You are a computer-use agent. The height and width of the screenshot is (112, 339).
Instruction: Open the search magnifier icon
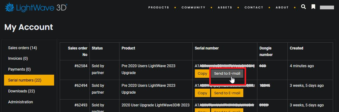tap(304, 7)
